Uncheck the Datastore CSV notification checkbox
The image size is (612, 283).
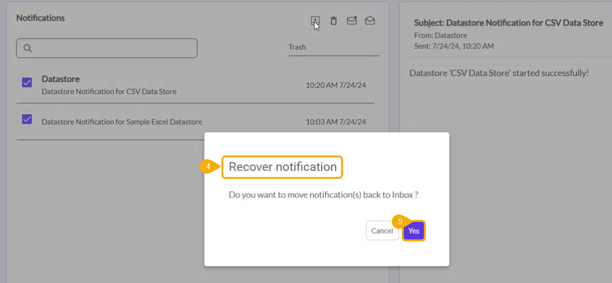click(x=27, y=82)
